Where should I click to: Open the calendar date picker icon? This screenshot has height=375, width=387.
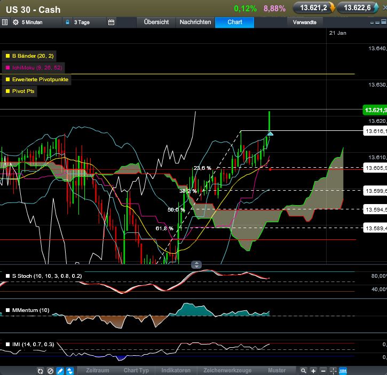[x=111, y=22]
